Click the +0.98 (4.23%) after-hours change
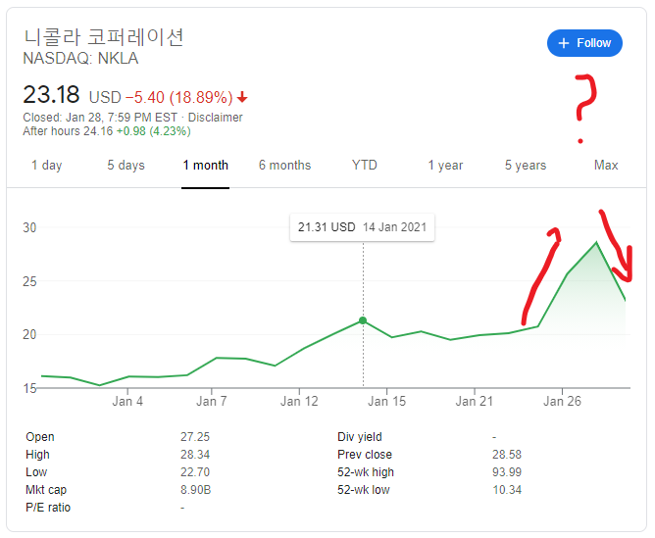This screenshot has height=538, width=655. pos(153,131)
